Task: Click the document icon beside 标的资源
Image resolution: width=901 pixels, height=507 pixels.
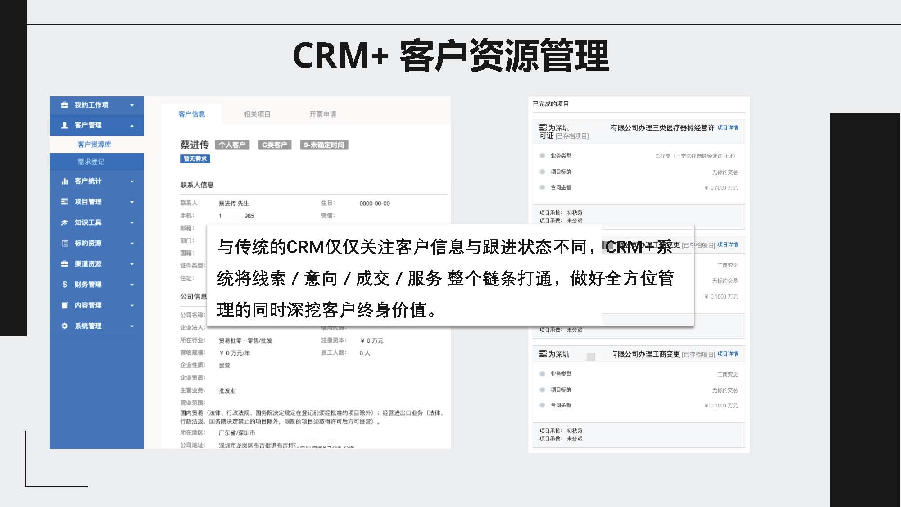Action: [64, 243]
